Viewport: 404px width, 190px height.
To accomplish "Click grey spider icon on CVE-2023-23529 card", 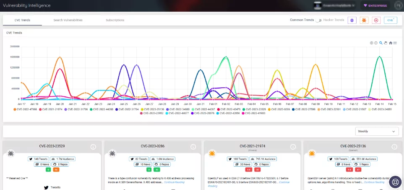I will click(11, 154).
